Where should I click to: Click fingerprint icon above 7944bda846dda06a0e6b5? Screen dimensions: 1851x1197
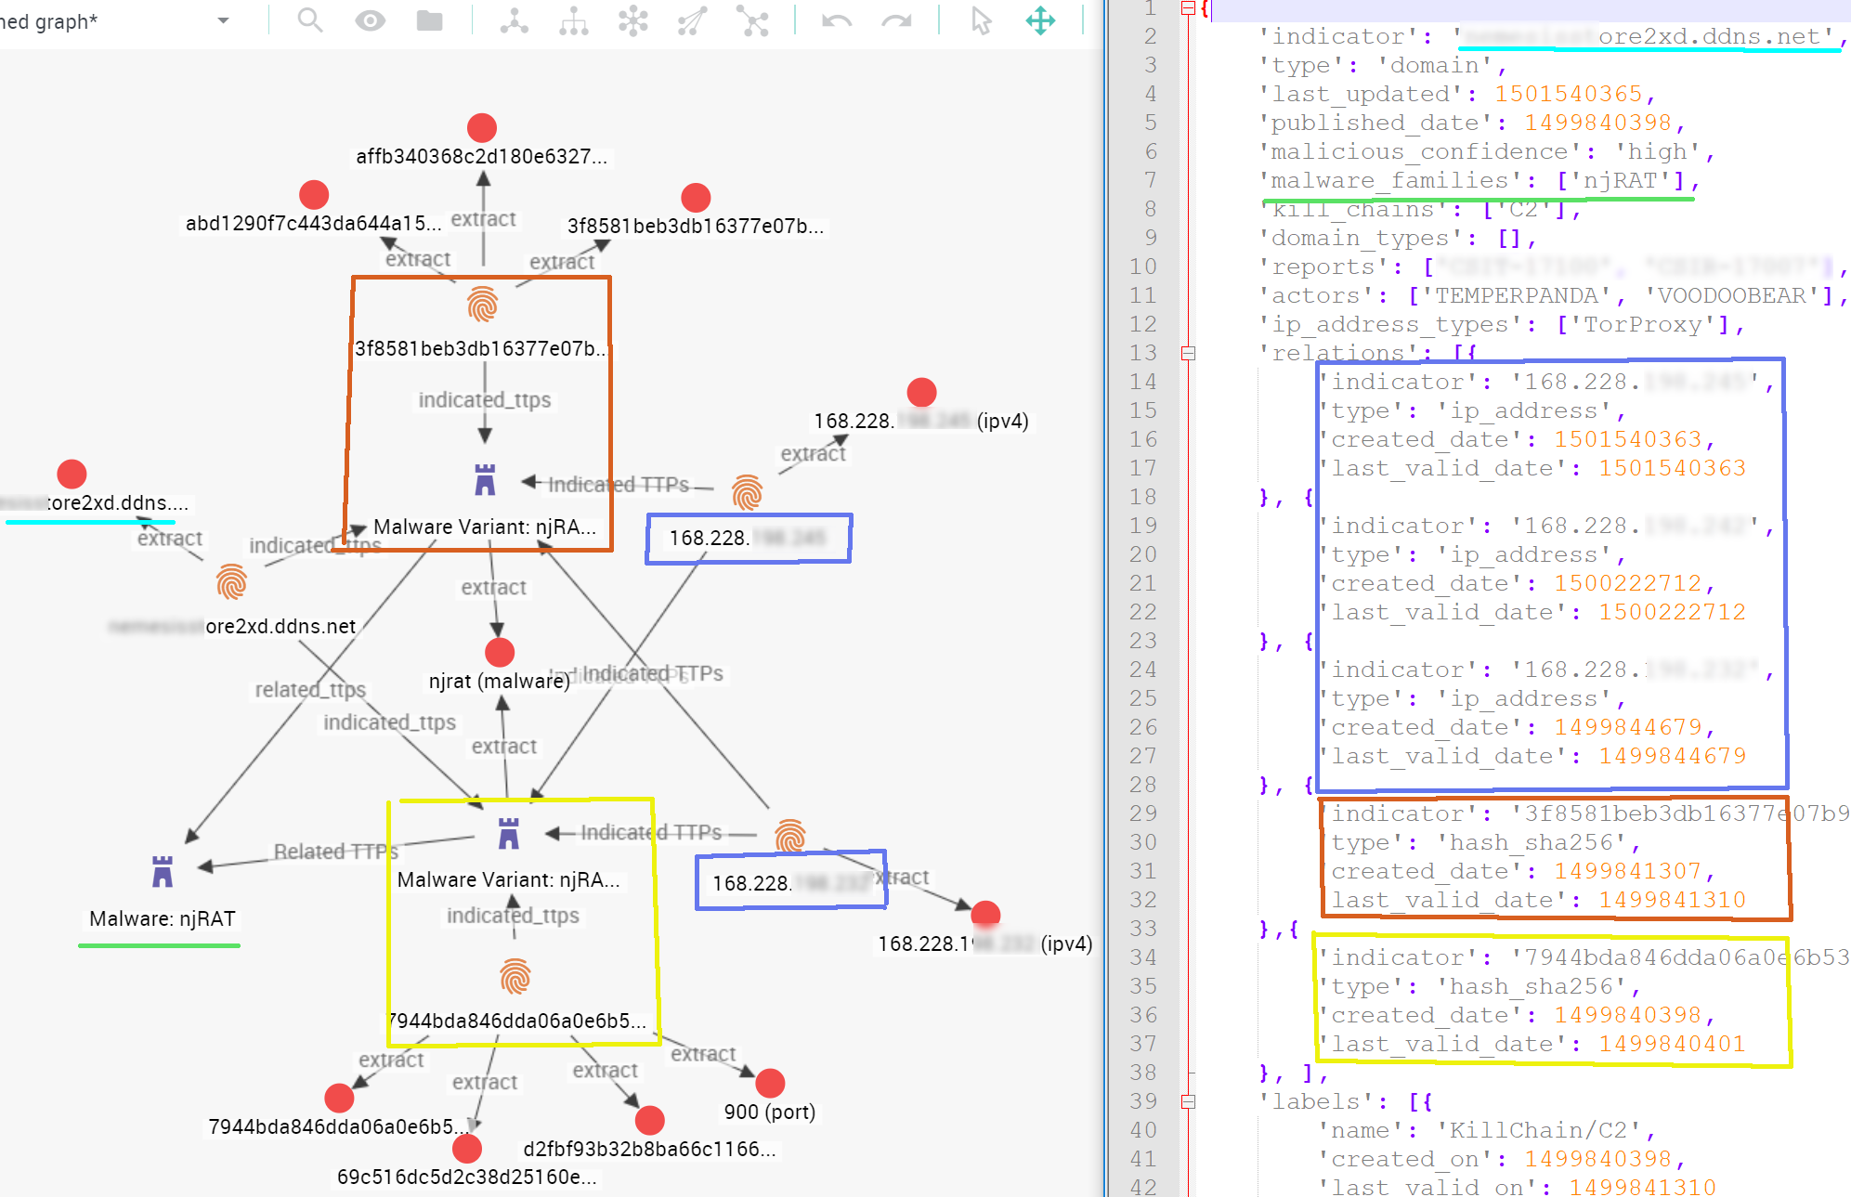click(x=515, y=977)
